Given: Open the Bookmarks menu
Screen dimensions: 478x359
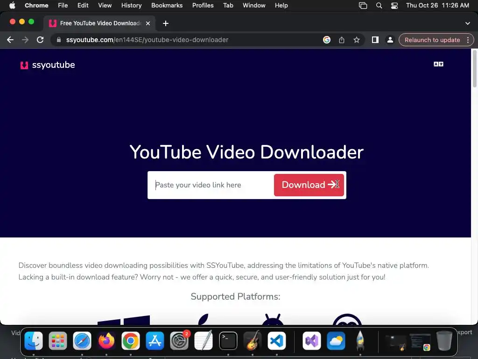Looking at the screenshot, I should (167, 6).
